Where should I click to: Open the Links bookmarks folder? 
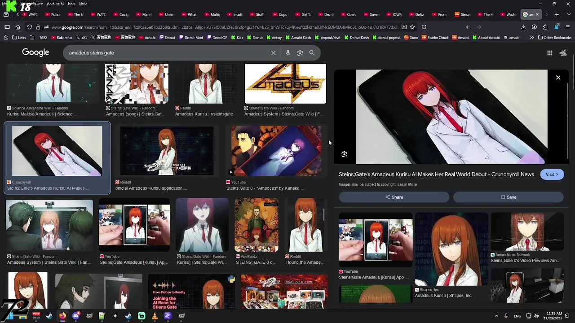pos(19,38)
